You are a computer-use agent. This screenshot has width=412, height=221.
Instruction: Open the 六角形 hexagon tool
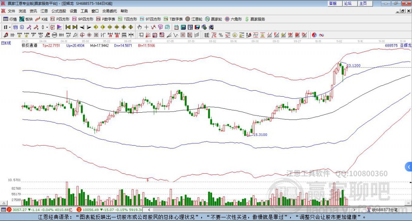tap(233, 19)
